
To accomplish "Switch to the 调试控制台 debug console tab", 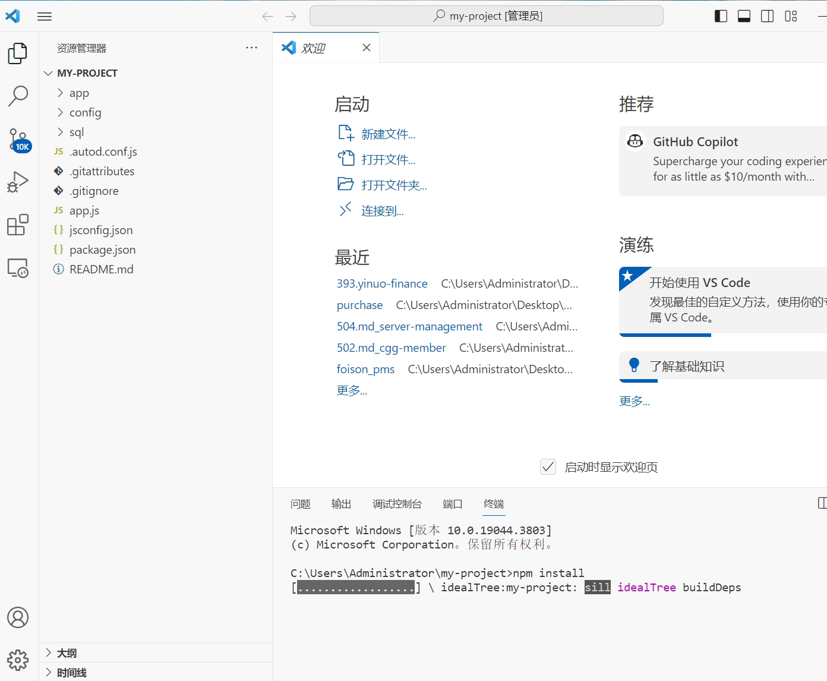I will 397,504.
